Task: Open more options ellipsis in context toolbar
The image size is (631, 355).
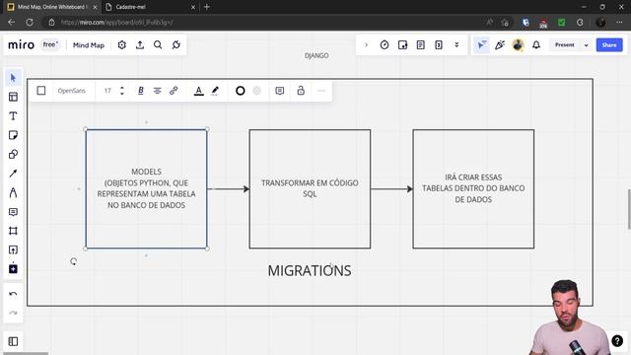Action: pos(321,91)
